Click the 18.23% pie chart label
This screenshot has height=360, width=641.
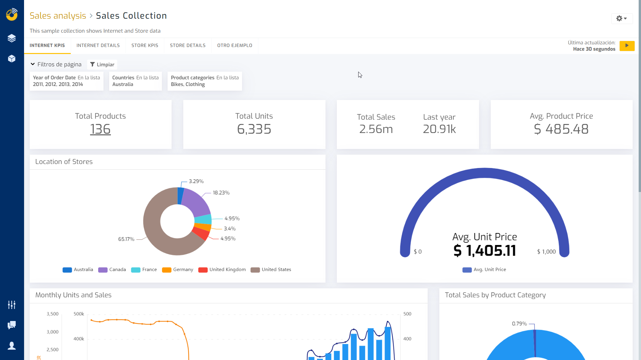(x=221, y=193)
